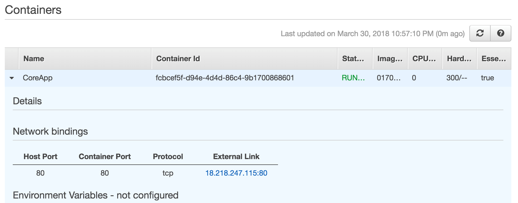Click the 300/-- hard memory value
The image size is (518, 203).
point(457,78)
